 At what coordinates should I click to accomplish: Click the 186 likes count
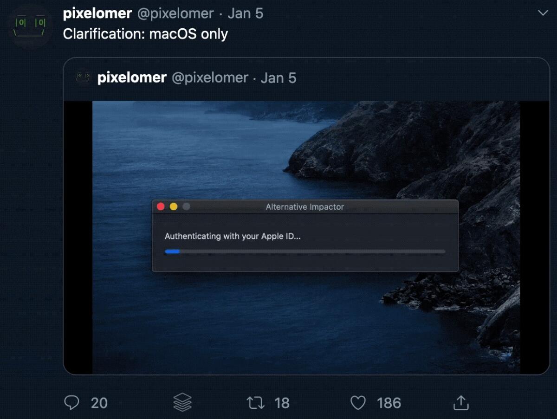389,403
